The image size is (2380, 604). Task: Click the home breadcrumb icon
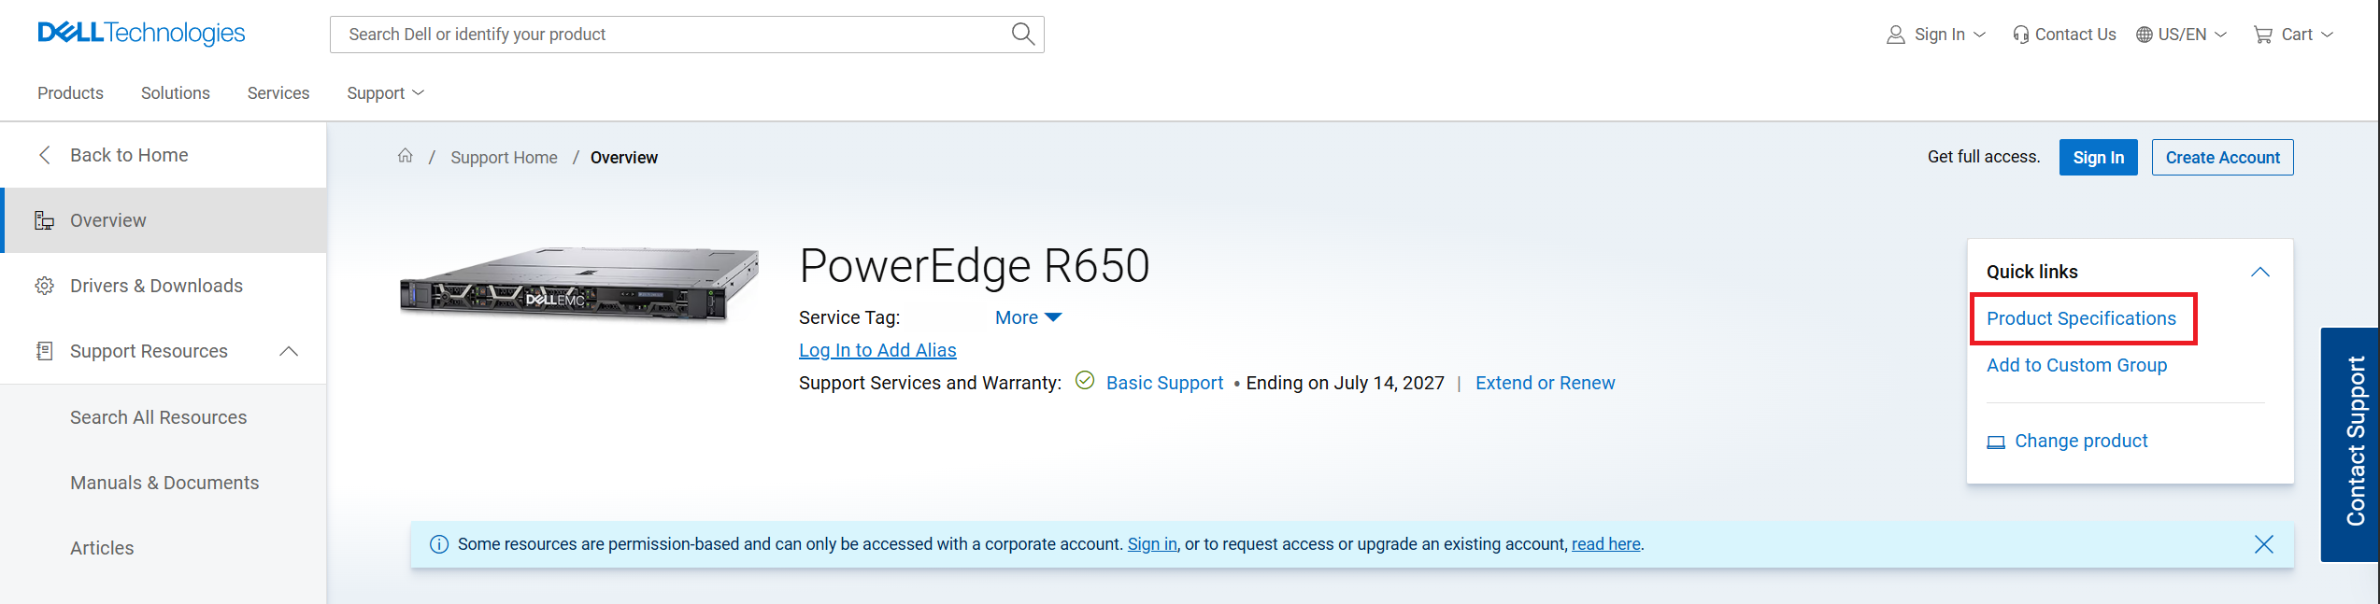point(405,156)
